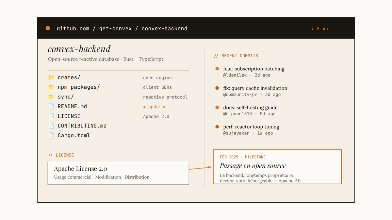Click the Cargo.toml file icon
The image size is (392, 220).
(51, 135)
